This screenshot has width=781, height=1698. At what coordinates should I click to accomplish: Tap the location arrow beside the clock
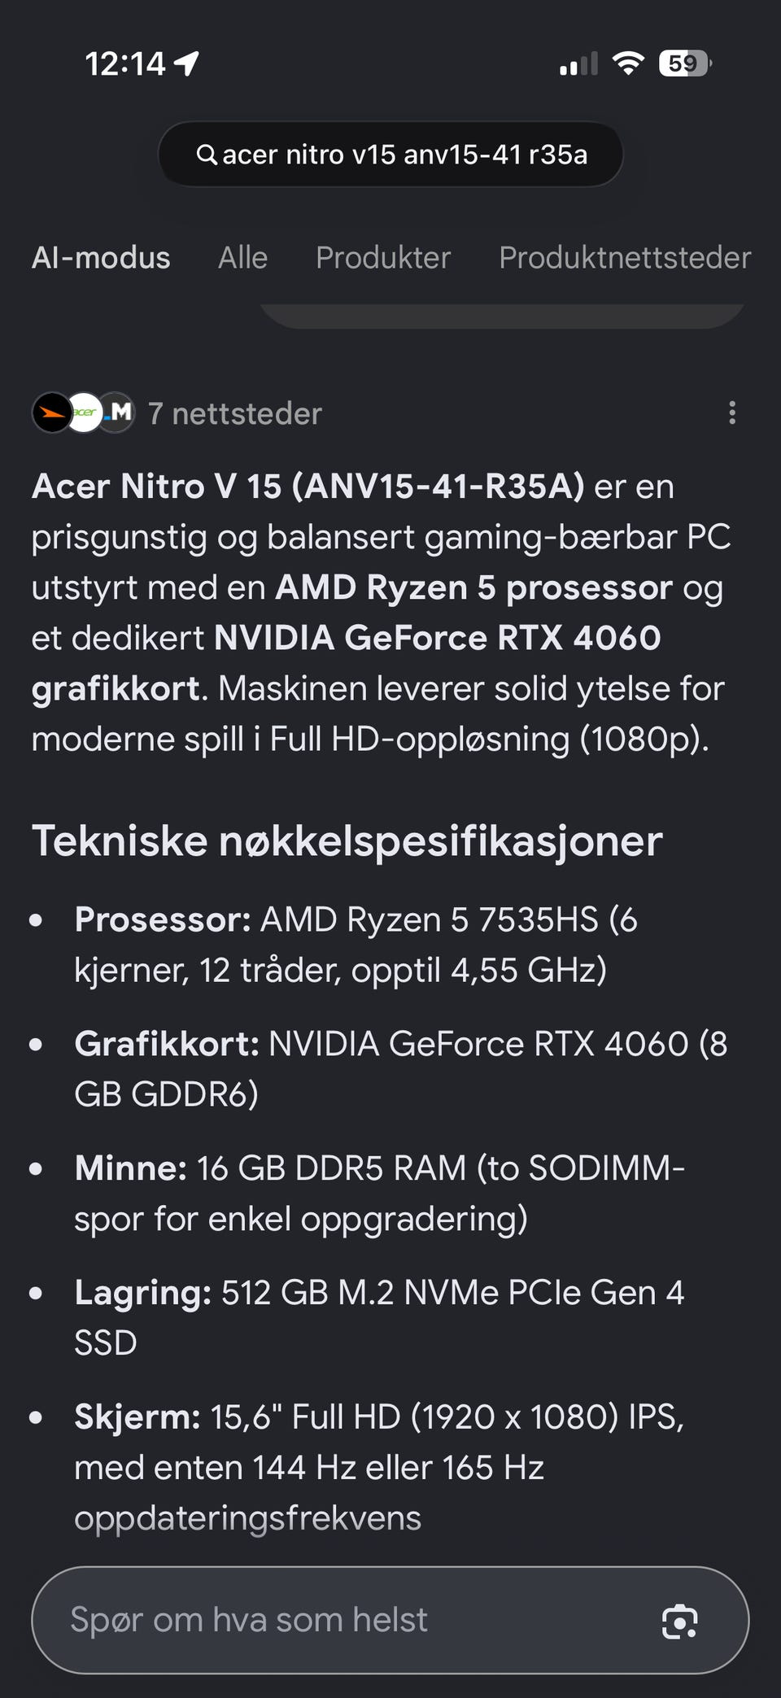187,63
